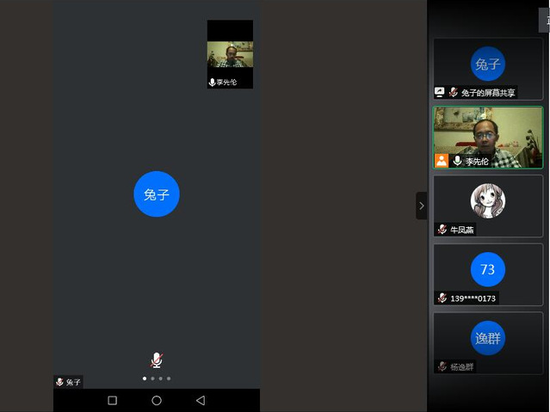Viewport: 550px width, 412px height.
Task: Click the 兔子 avatar in the participant list
Action: pos(487,64)
